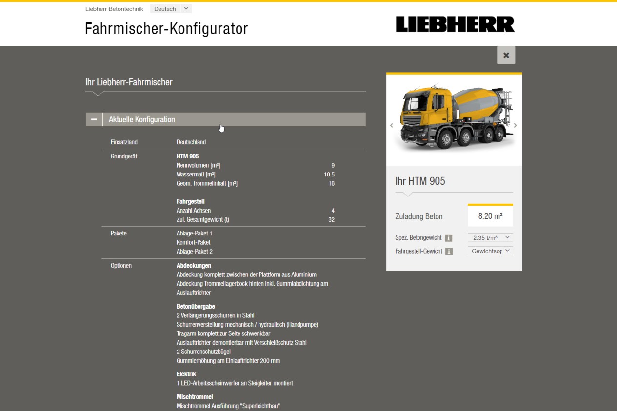This screenshot has width=617, height=411.
Task: Show the next truck image
Action: (516, 126)
